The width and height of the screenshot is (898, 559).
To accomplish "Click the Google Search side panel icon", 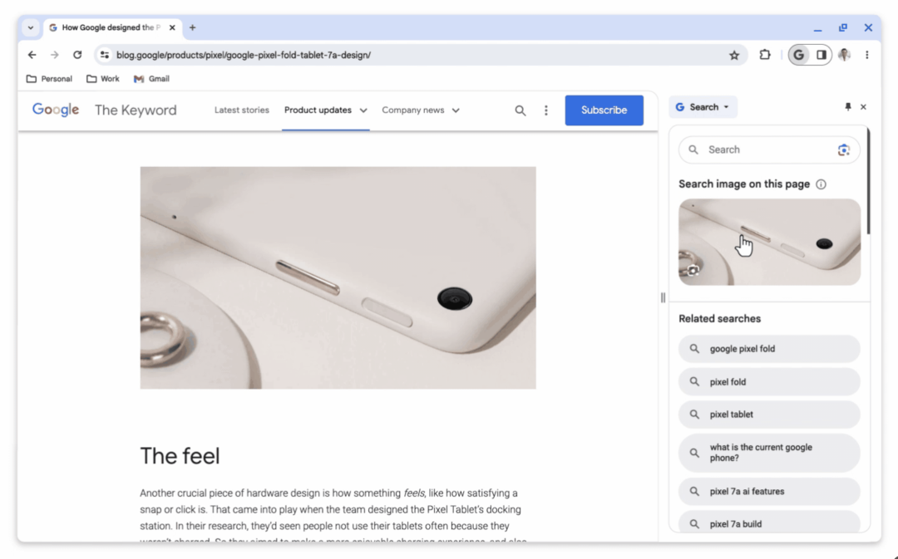I will (799, 55).
